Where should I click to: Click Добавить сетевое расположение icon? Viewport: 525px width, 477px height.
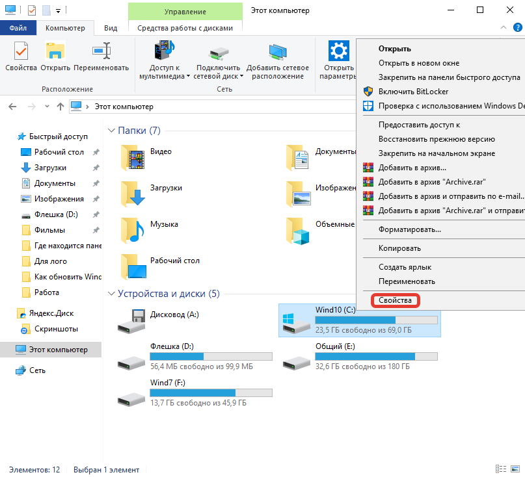pos(277,53)
